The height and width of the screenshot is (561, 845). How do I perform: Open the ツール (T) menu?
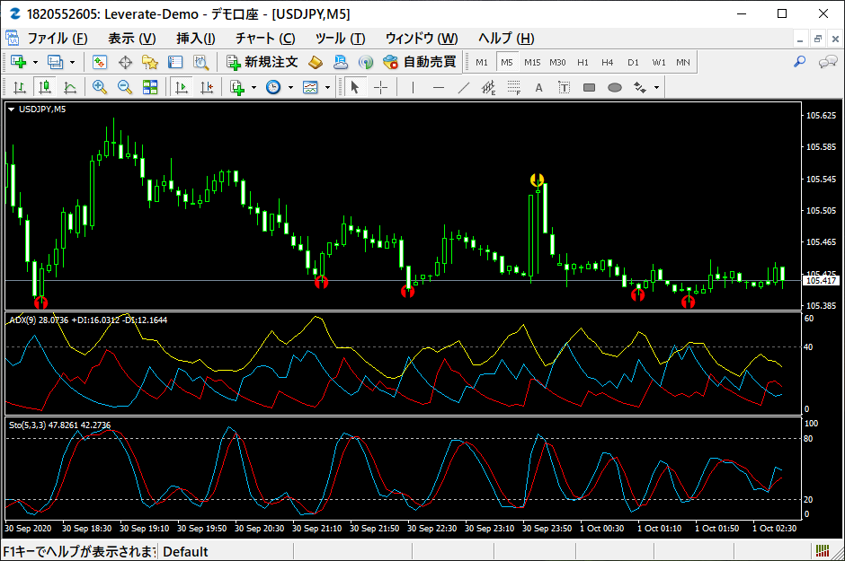coord(340,39)
